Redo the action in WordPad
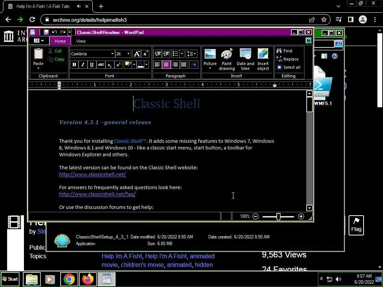383x287 pixels. pos(63,32)
